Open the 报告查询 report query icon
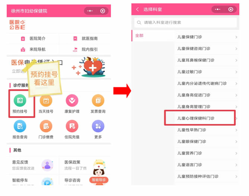Viewport: 249px width, 196px height. point(20,126)
